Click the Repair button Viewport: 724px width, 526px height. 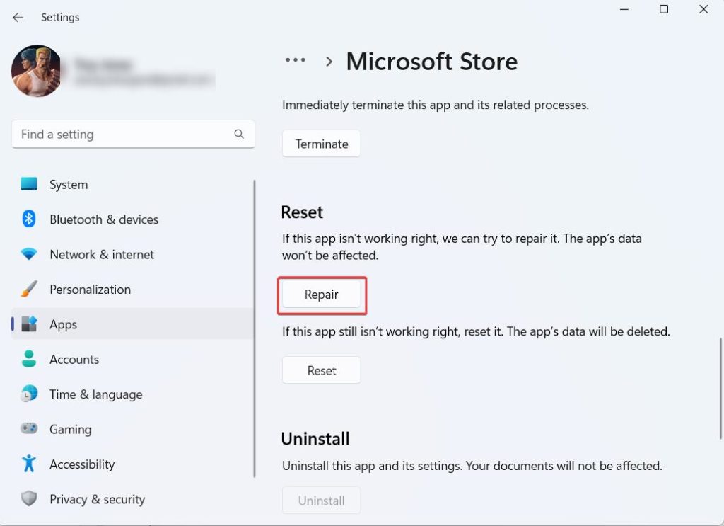[322, 295]
